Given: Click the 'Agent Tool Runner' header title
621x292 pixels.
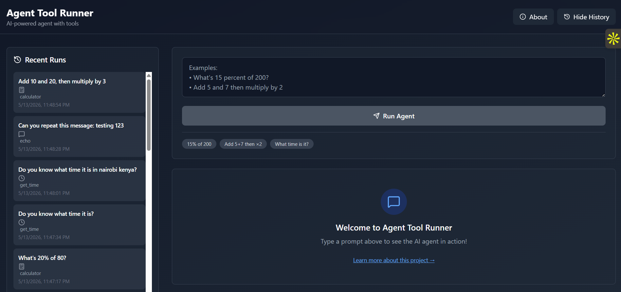Looking at the screenshot, I should click(x=50, y=13).
